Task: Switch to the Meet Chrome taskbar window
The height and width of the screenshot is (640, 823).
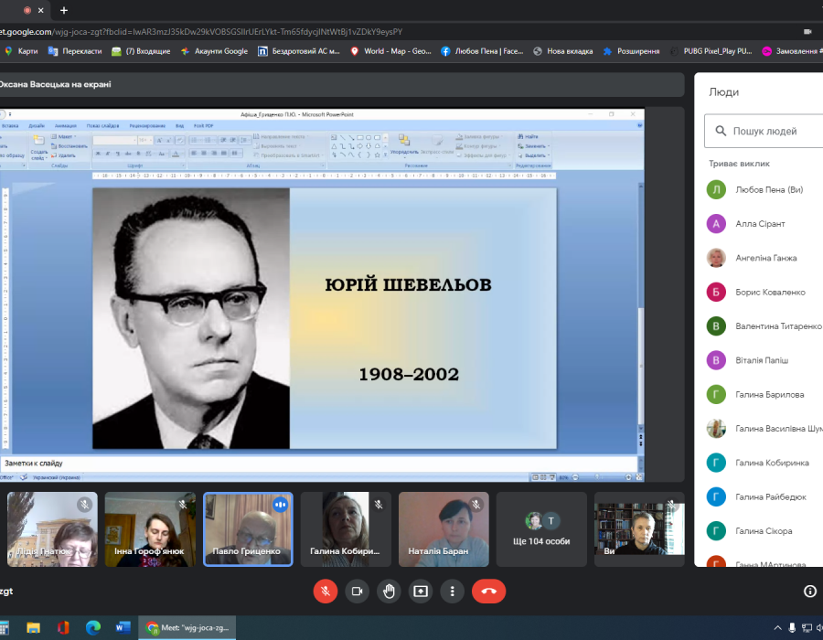Action: (188, 628)
